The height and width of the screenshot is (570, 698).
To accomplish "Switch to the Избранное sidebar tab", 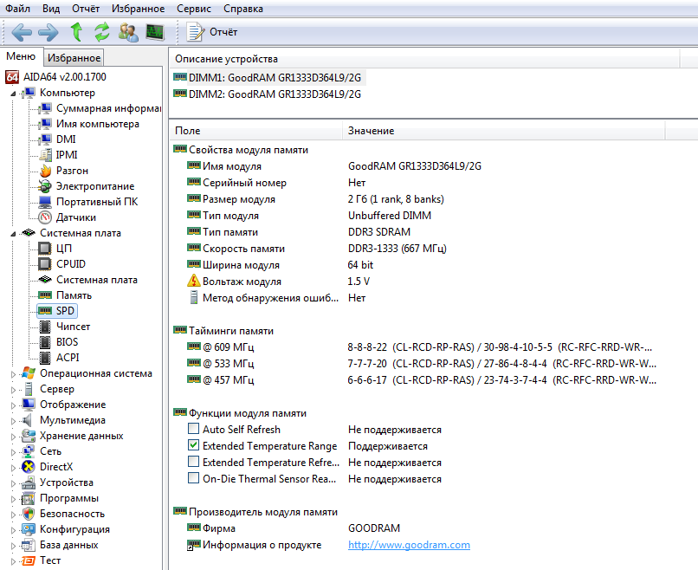I will [x=74, y=58].
